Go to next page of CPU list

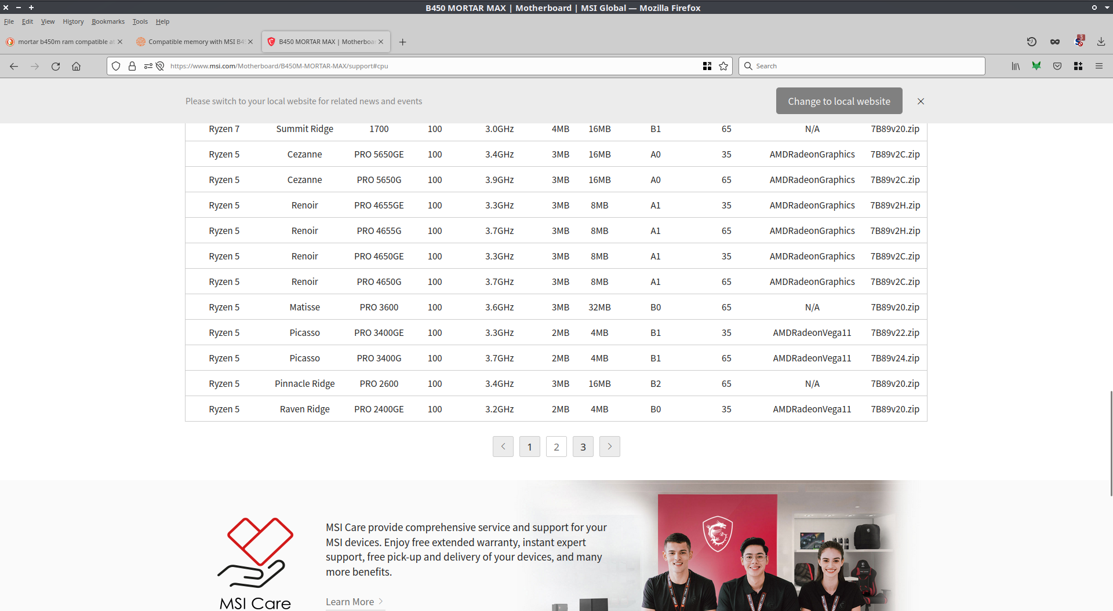[609, 447]
